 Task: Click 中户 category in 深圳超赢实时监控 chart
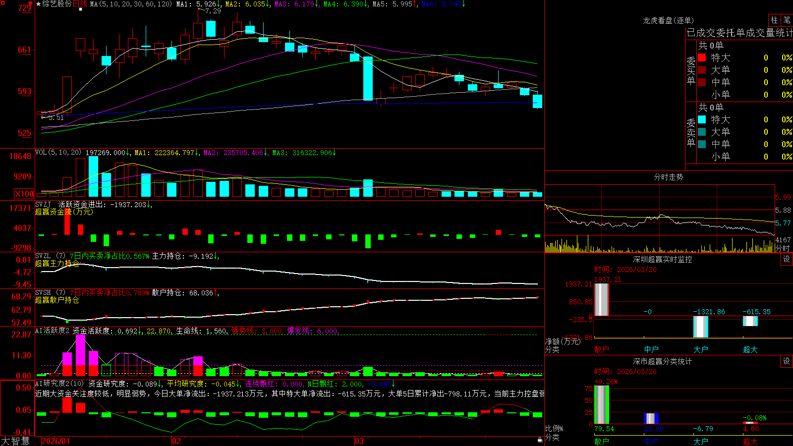pyautogui.click(x=651, y=349)
